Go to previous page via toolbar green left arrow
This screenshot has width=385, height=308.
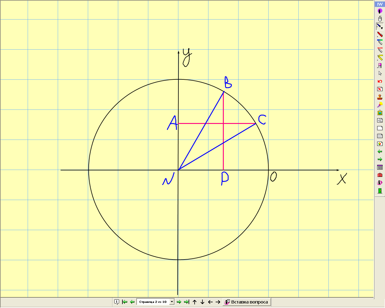pyautogui.click(x=380, y=152)
